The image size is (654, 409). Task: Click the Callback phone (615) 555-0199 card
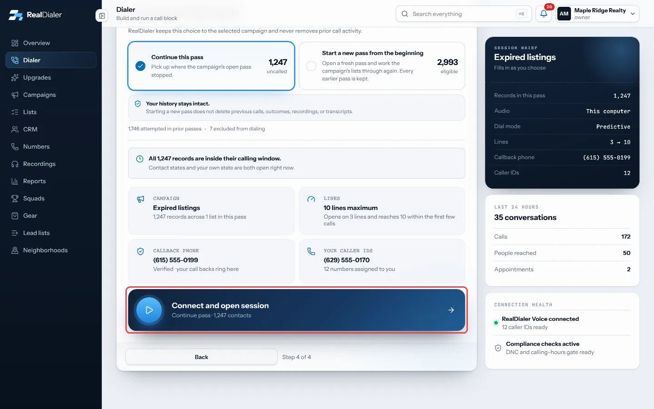tap(211, 261)
